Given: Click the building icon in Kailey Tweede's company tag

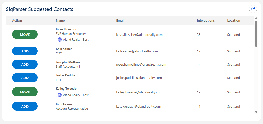Looking at the screenshot, I should 60,95.
